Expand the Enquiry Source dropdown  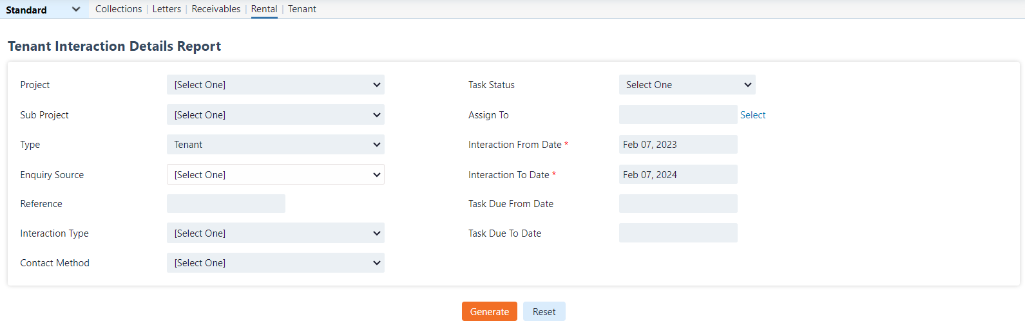click(275, 175)
